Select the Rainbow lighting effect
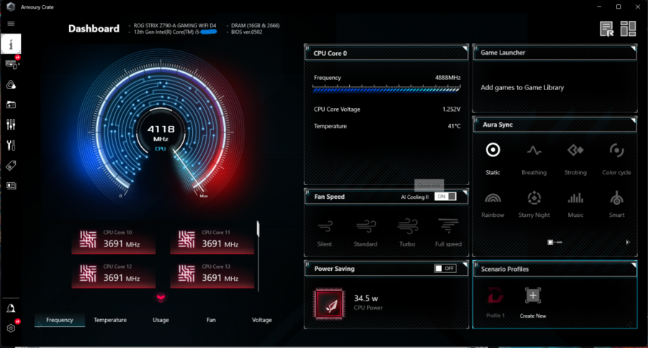 pos(492,205)
